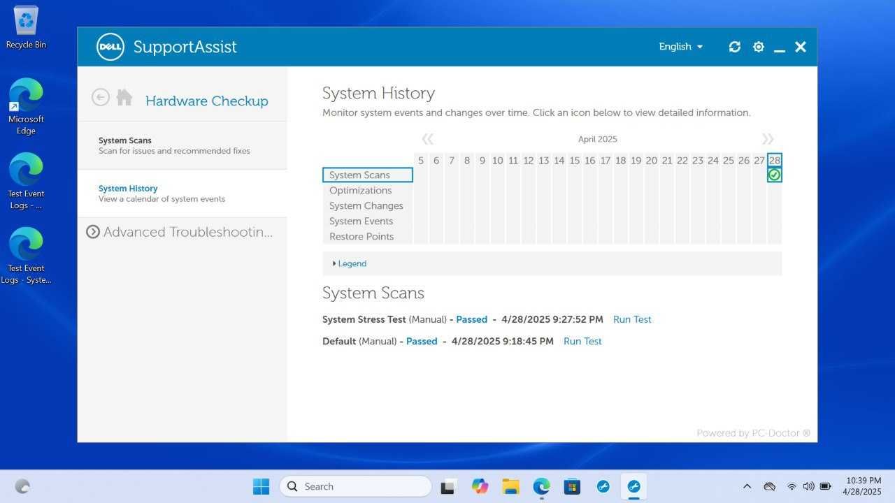Go back with the back arrow icon

101,97
